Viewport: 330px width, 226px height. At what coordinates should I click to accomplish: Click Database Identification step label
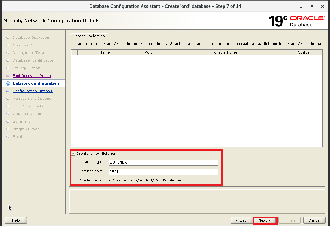[33, 60]
